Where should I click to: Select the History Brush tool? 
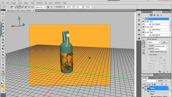coord(3,42)
